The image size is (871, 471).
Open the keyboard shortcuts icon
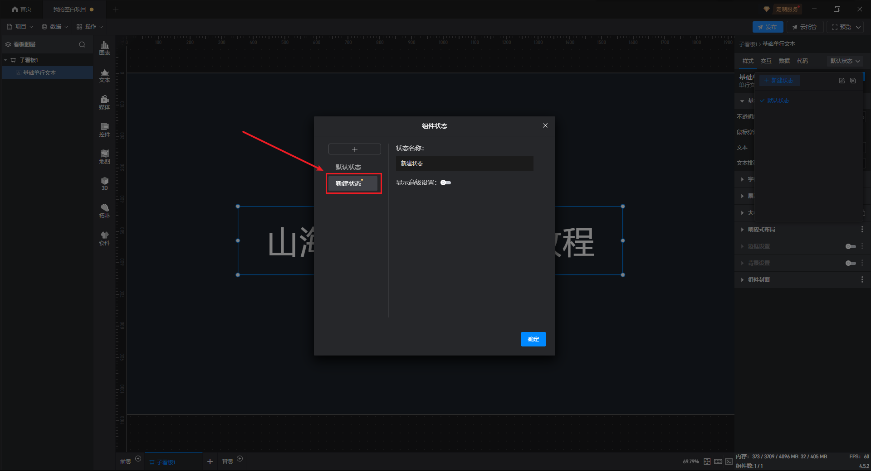718,461
